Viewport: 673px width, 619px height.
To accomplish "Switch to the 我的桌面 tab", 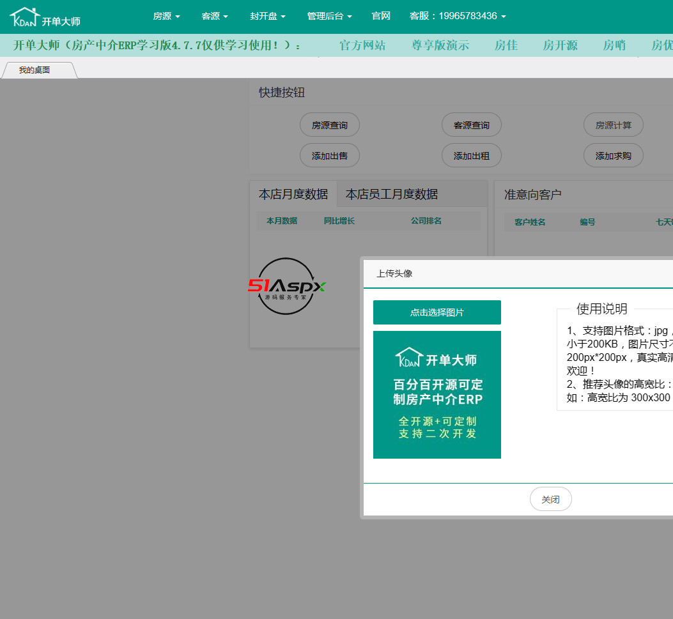I will click(x=40, y=70).
